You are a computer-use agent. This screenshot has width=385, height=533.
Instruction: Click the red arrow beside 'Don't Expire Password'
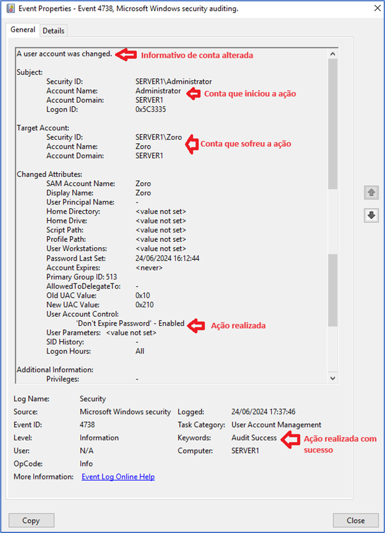coord(196,324)
